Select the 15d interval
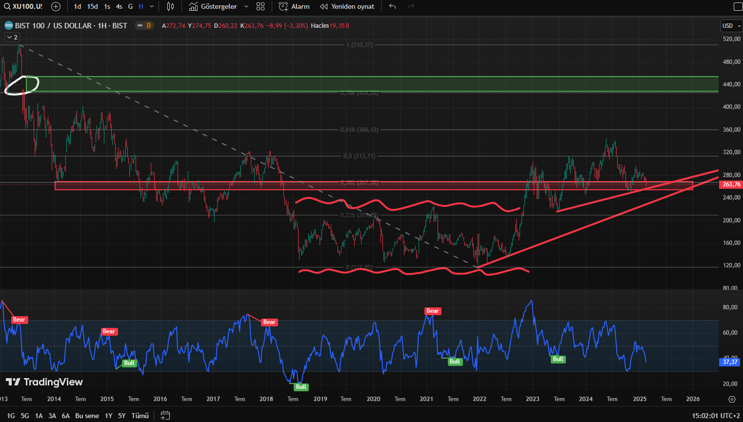 pyautogui.click(x=92, y=6)
